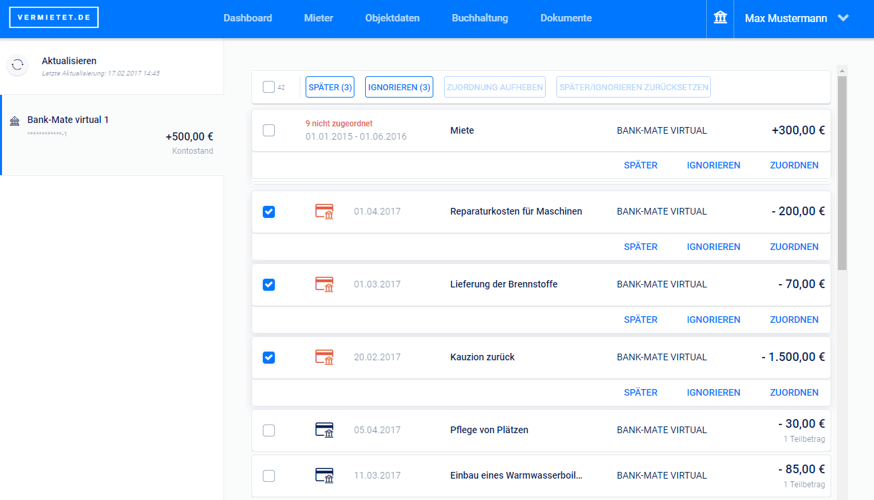Image resolution: width=874 pixels, height=500 pixels.
Task: Click the Lieferung der Brennstoffe title
Action: (504, 284)
